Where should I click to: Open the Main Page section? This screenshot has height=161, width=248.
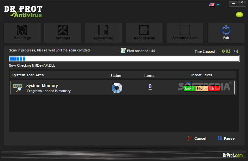[22, 33]
